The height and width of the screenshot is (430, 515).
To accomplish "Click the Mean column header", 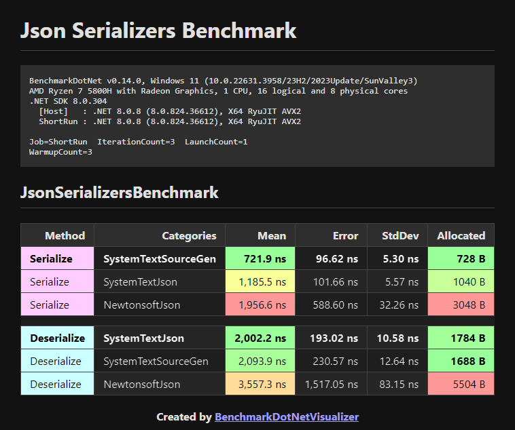I will click(260, 235).
